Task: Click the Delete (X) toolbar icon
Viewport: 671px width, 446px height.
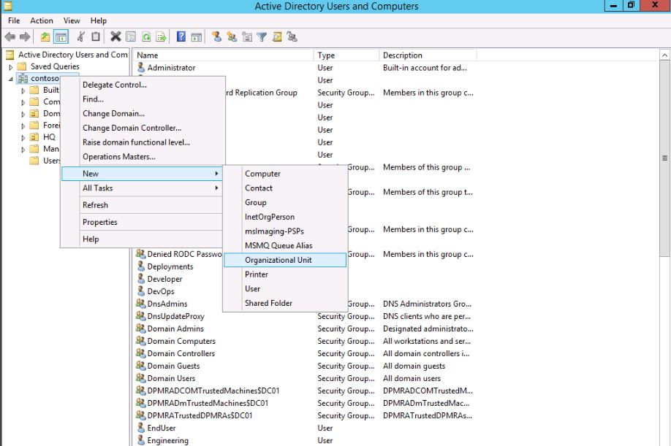Action: 115,37
